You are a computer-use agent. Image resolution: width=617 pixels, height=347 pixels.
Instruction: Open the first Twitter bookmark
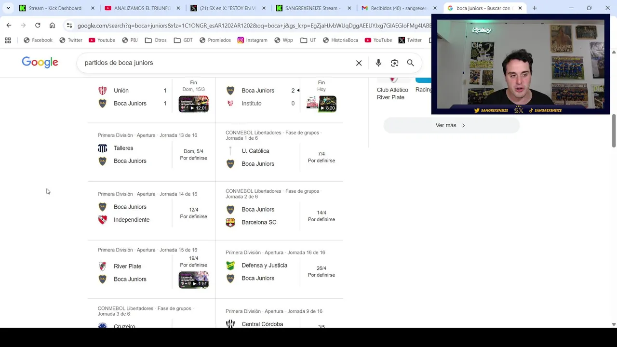click(x=70, y=40)
